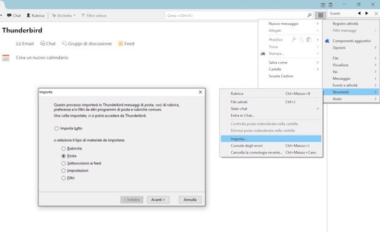Viewport: 380px width, 232px height.
Task: Expand the Cartelle submenu
Action: (x=290, y=69)
